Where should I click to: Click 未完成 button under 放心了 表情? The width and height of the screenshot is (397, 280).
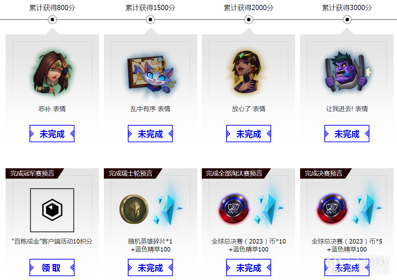click(248, 134)
